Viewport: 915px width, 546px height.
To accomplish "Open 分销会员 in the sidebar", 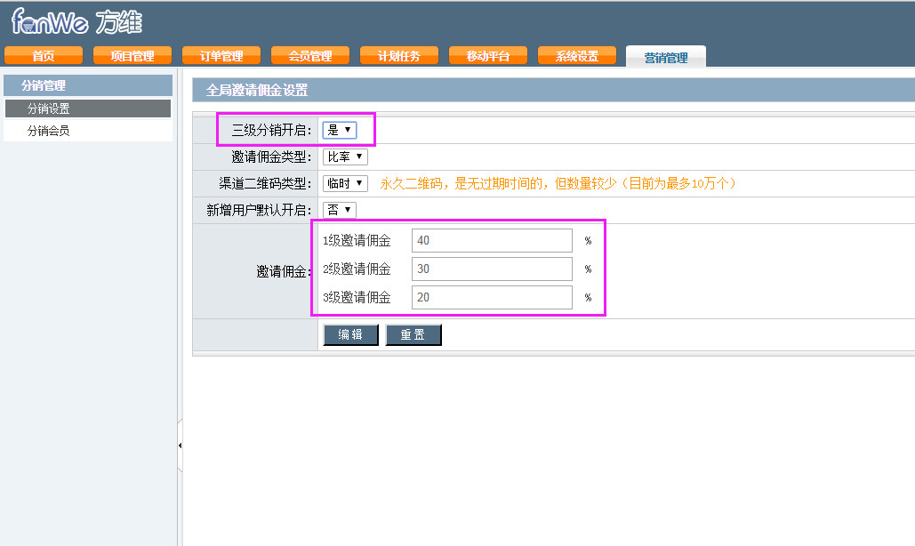I will (x=87, y=131).
